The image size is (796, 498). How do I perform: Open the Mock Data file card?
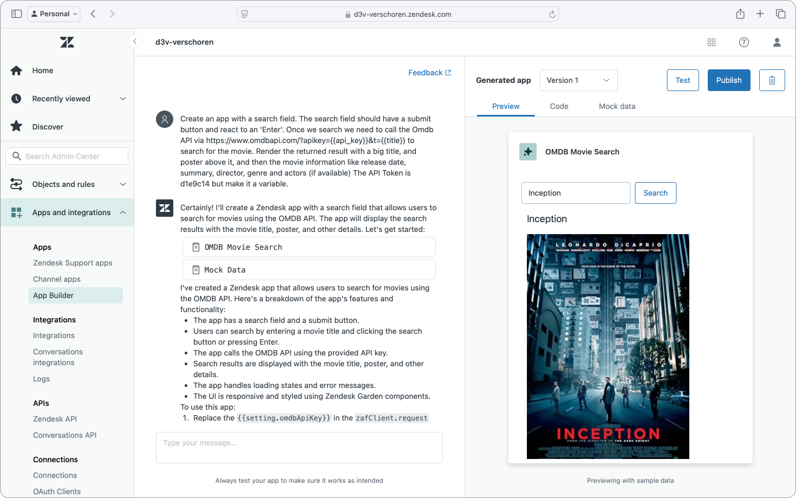pos(309,270)
